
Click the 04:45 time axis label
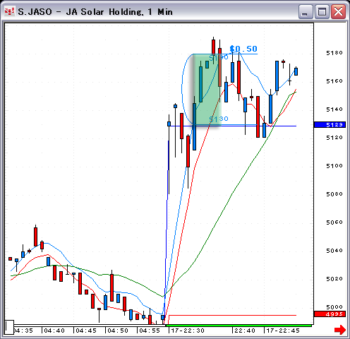coord(86,331)
